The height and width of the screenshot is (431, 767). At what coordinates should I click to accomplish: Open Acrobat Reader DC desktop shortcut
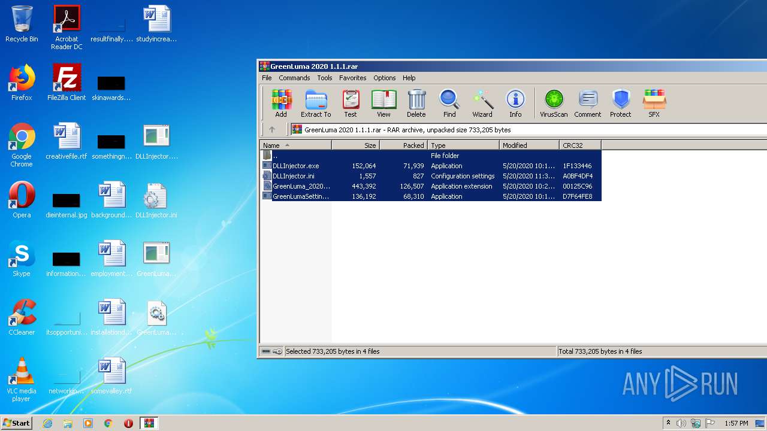click(x=67, y=28)
